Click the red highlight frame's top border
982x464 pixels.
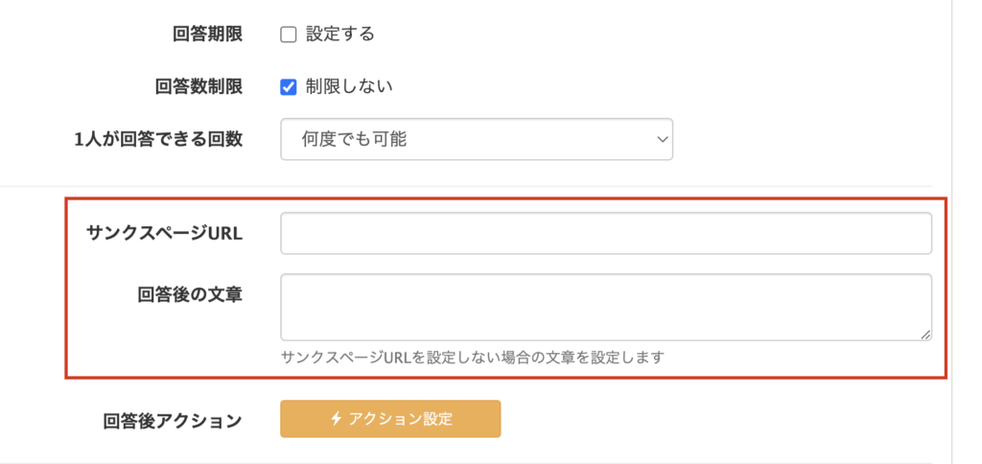[506, 199]
